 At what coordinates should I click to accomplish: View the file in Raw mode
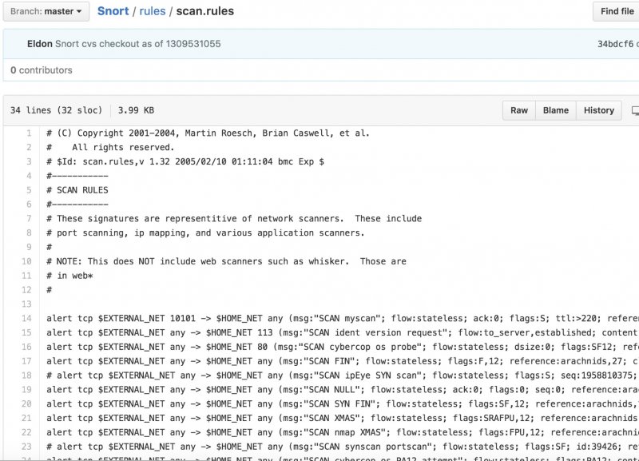pos(518,110)
